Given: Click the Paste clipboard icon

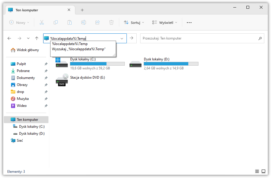Looking at the screenshot, I should (x=69, y=22).
